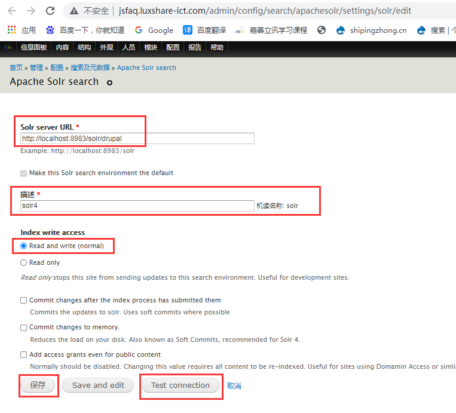Viewport: 456px width, 413px height.
Task: Open 外观 admin menu
Action: tap(106, 47)
